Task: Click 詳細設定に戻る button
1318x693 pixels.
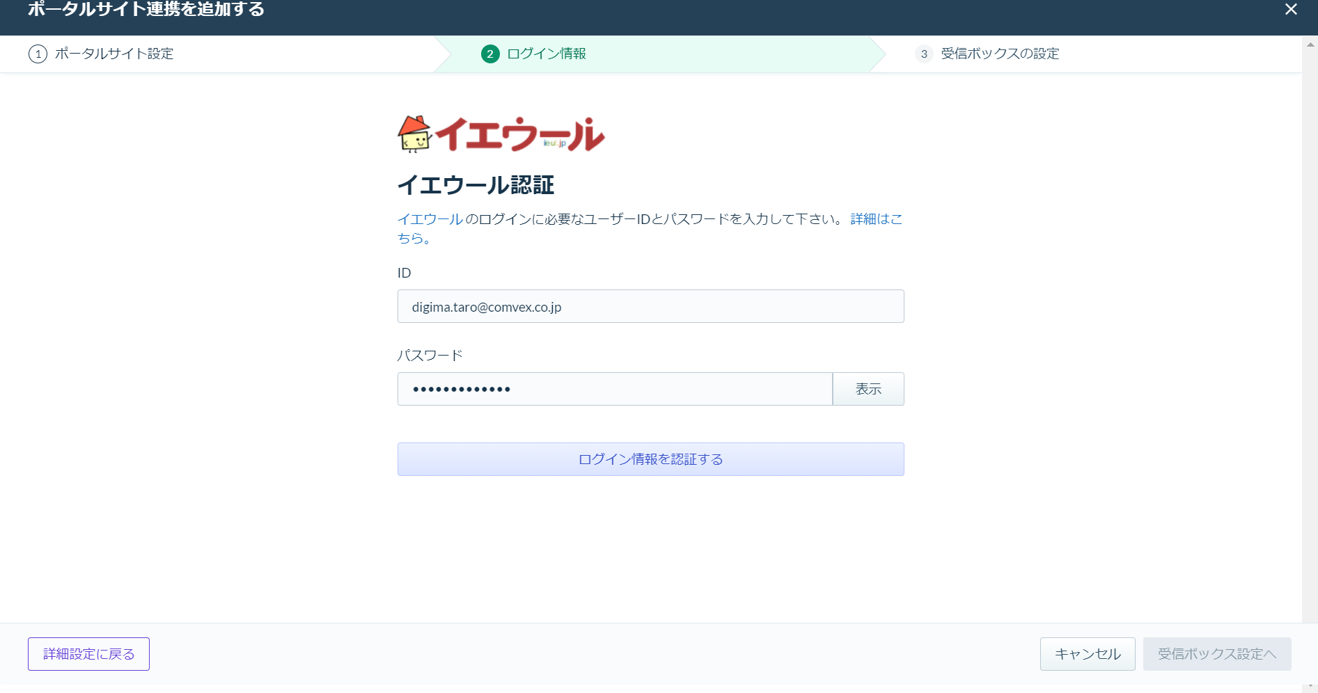Action: [x=88, y=654]
